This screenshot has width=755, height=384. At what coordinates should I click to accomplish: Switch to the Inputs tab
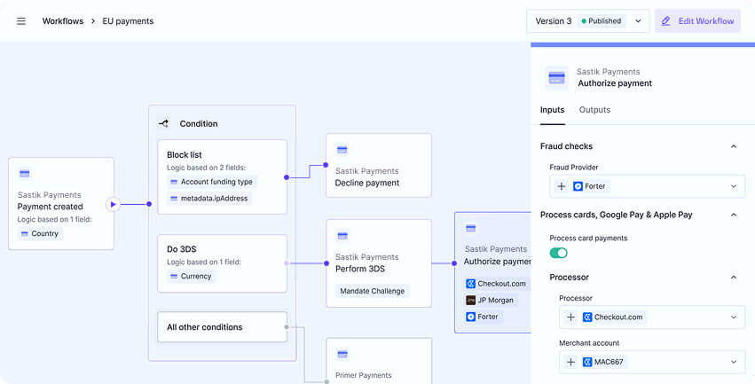[x=553, y=110]
